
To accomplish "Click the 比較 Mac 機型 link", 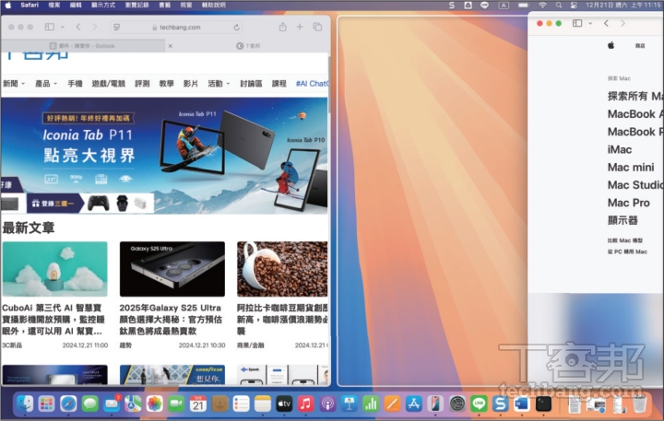I will (625, 240).
